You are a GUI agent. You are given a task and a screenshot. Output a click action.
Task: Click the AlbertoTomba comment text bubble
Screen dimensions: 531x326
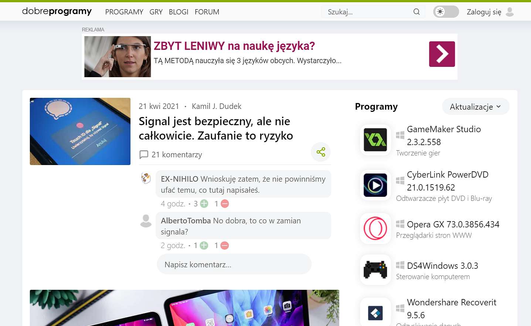click(243, 226)
